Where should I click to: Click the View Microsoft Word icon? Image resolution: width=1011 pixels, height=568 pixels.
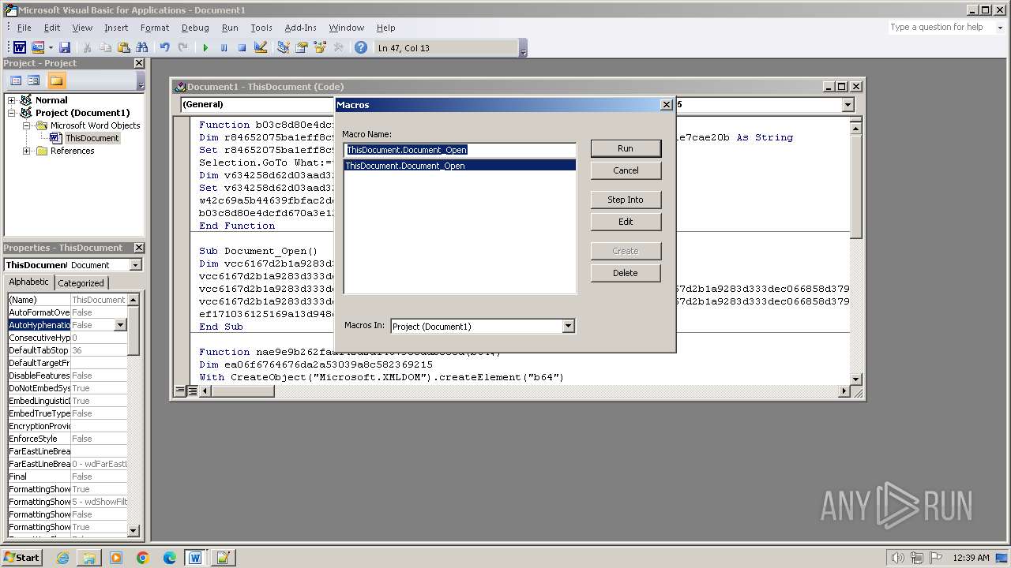coord(20,48)
